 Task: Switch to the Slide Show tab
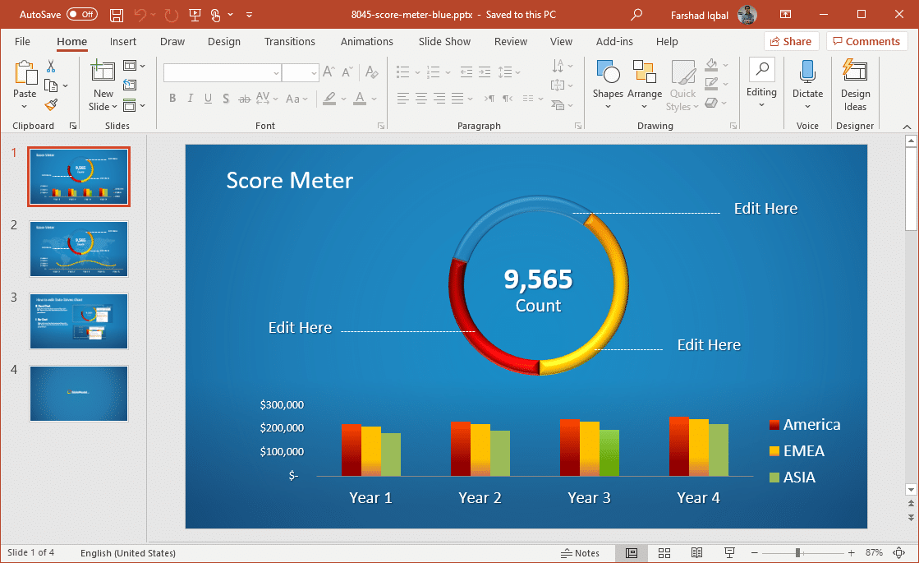click(x=444, y=42)
